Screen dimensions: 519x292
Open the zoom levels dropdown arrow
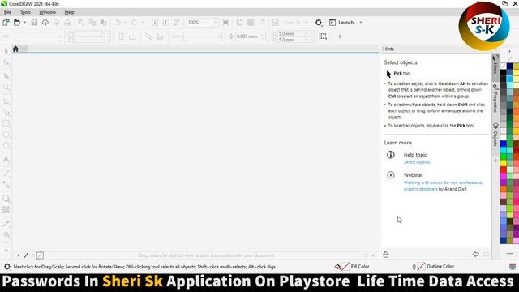pyautogui.click(x=215, y=23)
